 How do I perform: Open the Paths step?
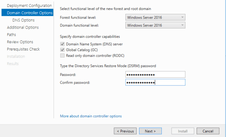[11, 34]
